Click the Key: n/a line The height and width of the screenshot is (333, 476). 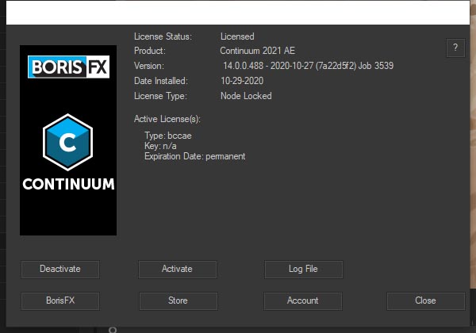click(x=160, y=146)
